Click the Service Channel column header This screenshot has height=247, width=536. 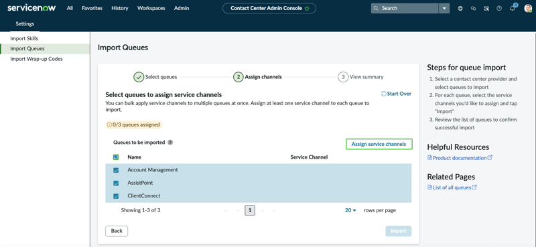click(x=309, y=157)
